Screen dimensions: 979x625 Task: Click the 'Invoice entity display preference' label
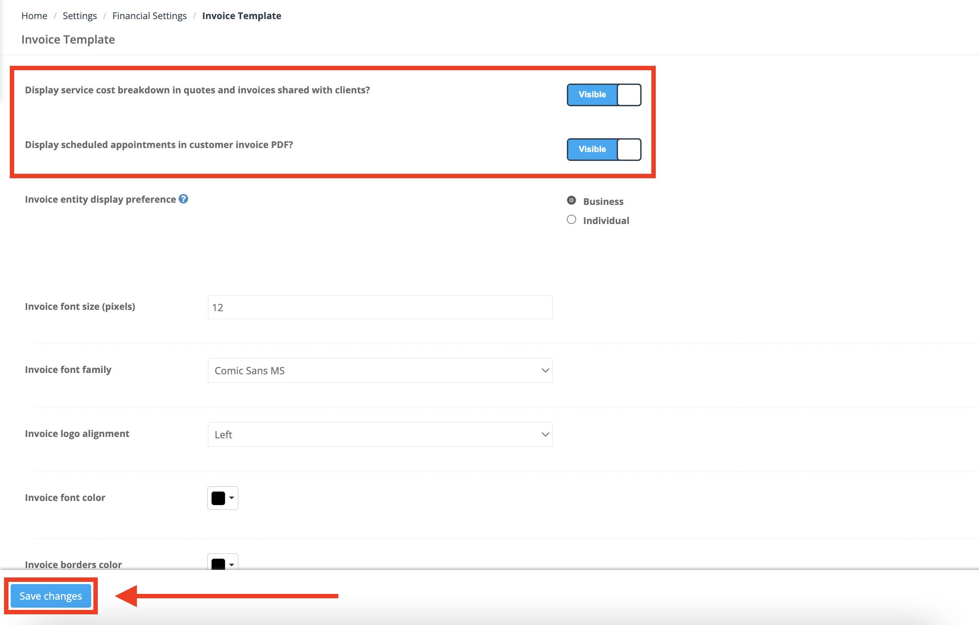tap(100, 199)
